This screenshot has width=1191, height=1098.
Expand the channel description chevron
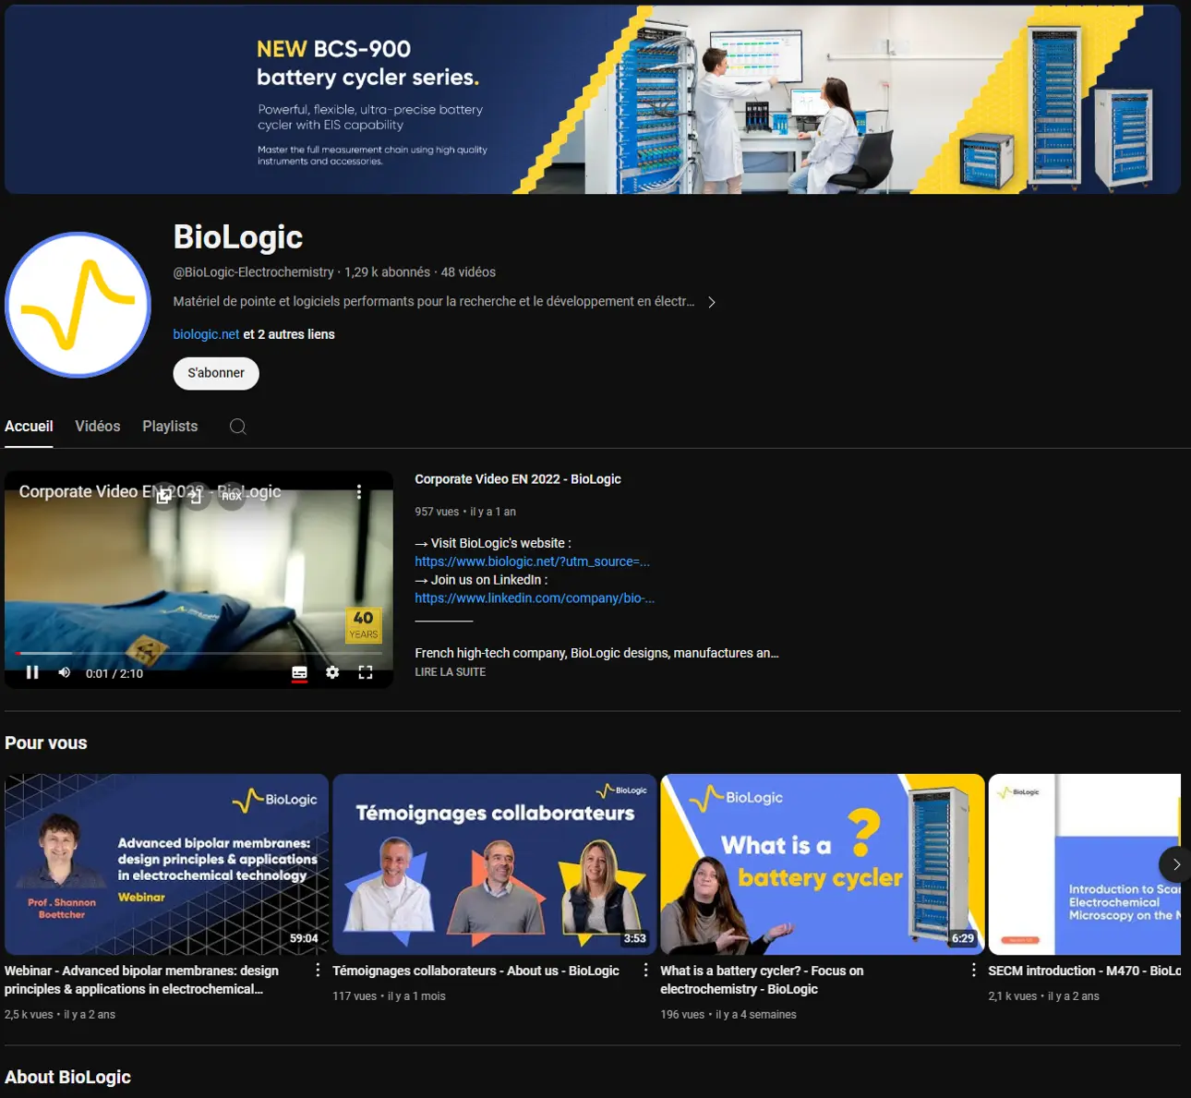coord(712,302)
